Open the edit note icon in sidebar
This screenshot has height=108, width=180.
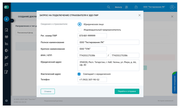click(6, 72)
